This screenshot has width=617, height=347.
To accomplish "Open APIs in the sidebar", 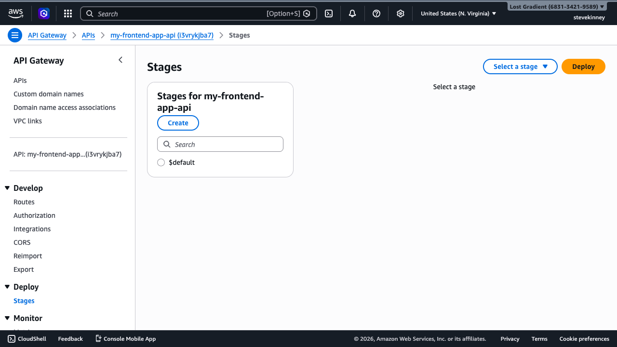I will click(x=20, y=80).
